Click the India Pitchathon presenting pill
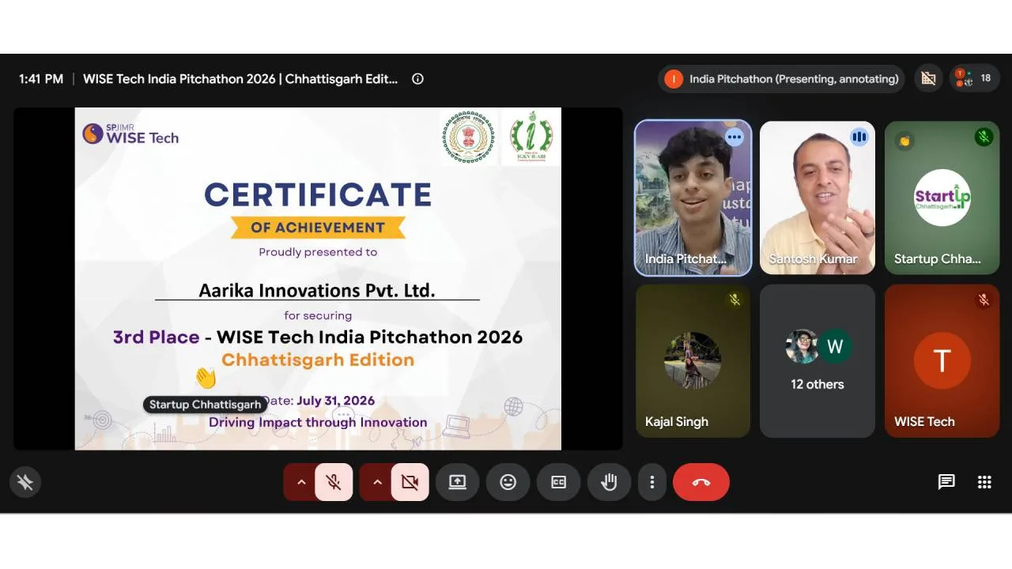 (782, 79)
